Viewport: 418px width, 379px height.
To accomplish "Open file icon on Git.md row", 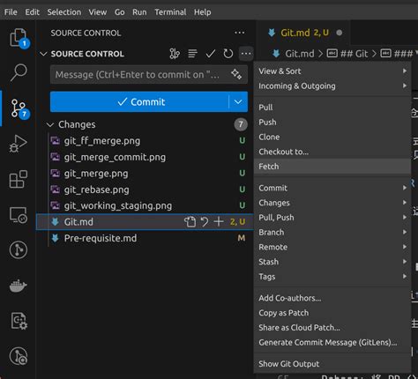I will point(190,222).
